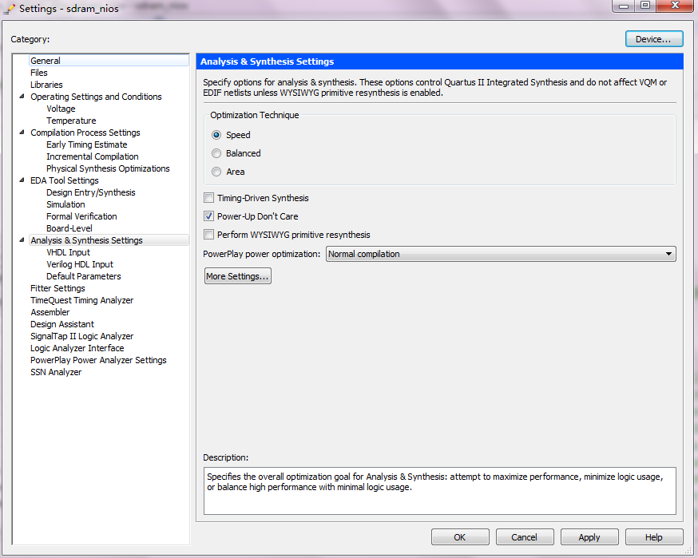This screenshot has height=558, width=698.
Task: Select Design Entry/Synthesis
Action: point(91,192)
